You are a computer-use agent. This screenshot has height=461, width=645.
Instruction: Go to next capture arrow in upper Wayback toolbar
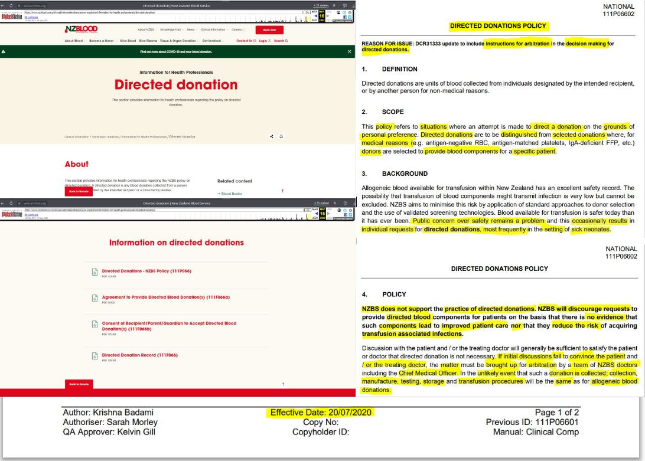[328, 16]
